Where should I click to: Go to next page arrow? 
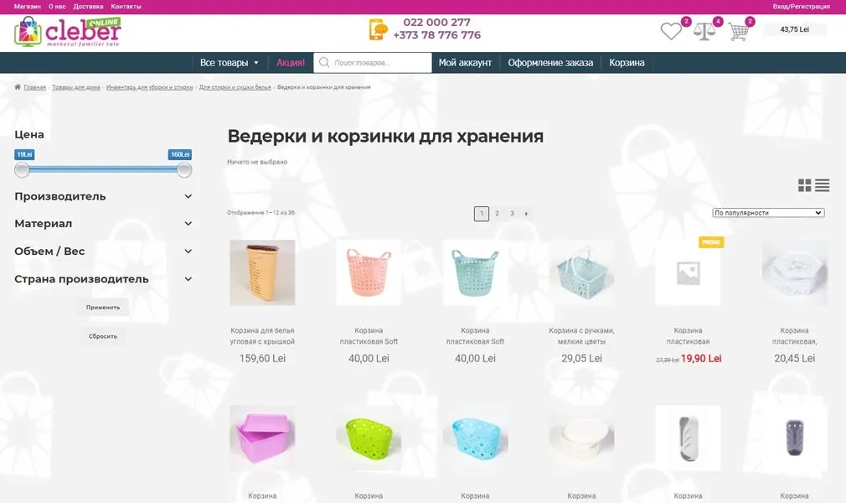(527, 214)
